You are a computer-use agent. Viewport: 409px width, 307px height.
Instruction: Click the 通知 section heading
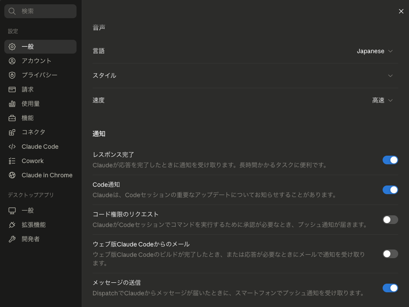coord(99,134)
